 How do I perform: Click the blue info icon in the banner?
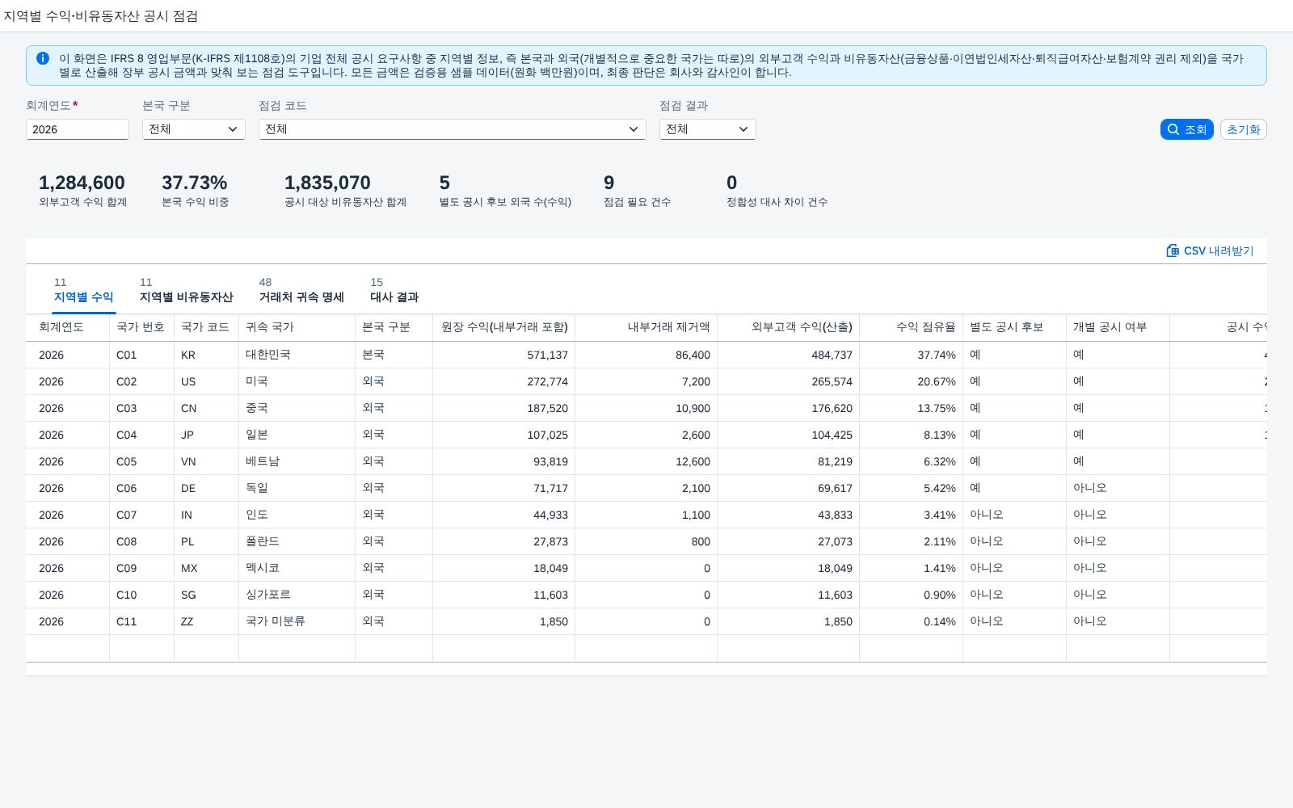pyautogui.click(x=43, y=58)
